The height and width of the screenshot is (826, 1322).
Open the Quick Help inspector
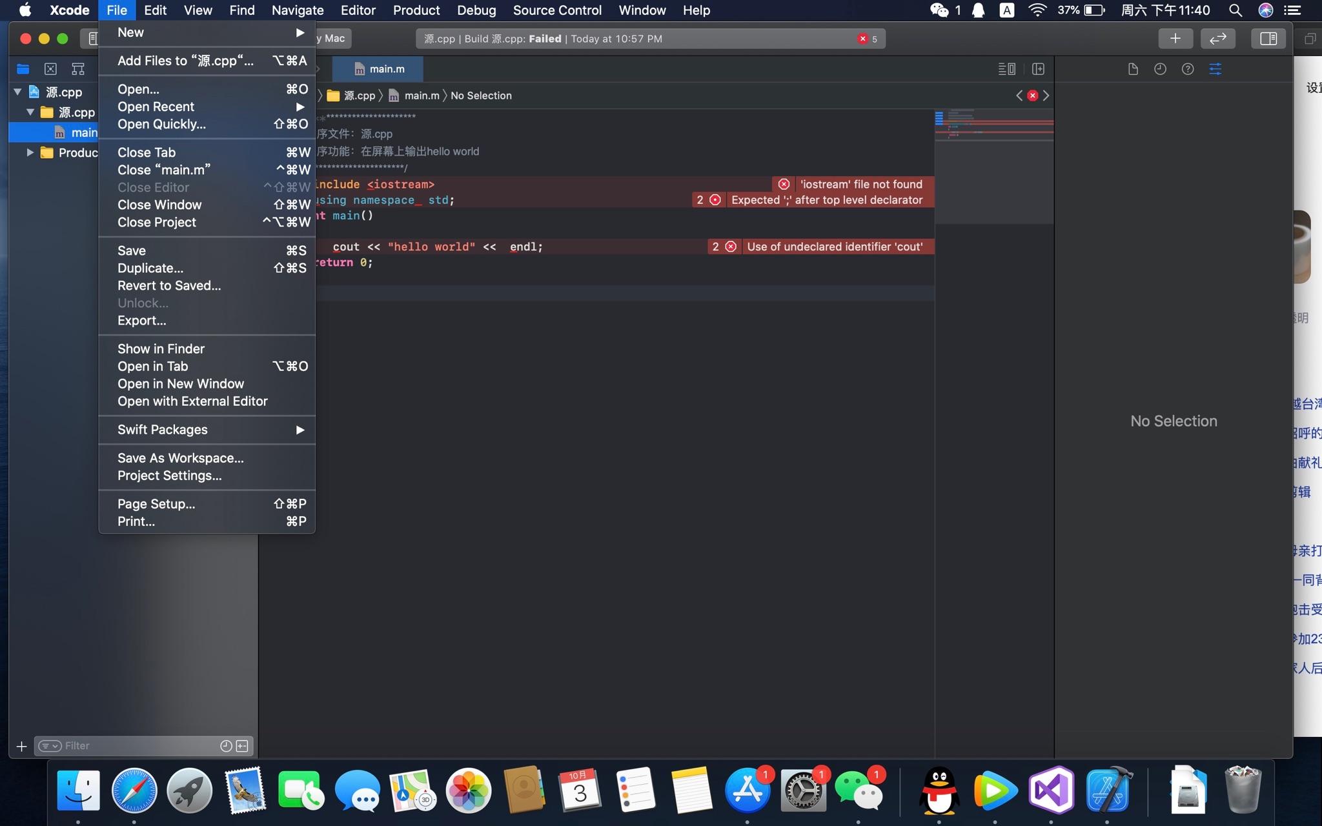[x=1188, y=69]
